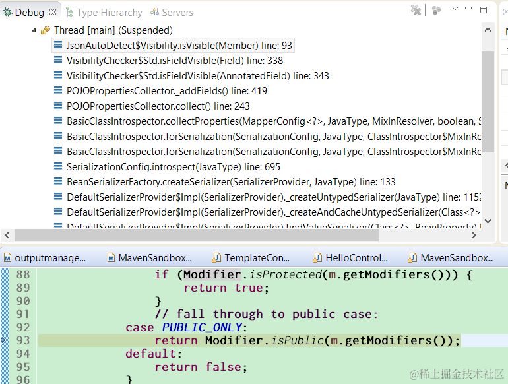
Task: Click stack icon of _createUntypedSerializer row
Action: click(x=58, y=197)
